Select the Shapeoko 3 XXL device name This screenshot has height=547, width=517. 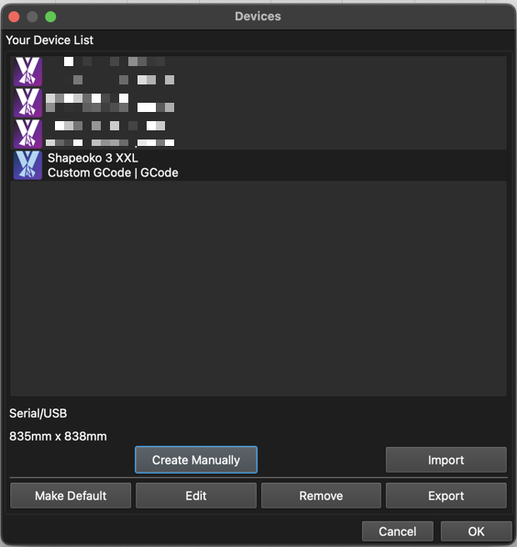click(93, 158)
